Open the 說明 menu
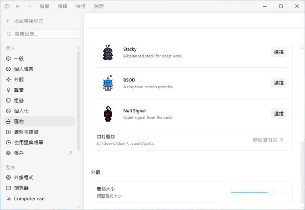 pos(99,6)
